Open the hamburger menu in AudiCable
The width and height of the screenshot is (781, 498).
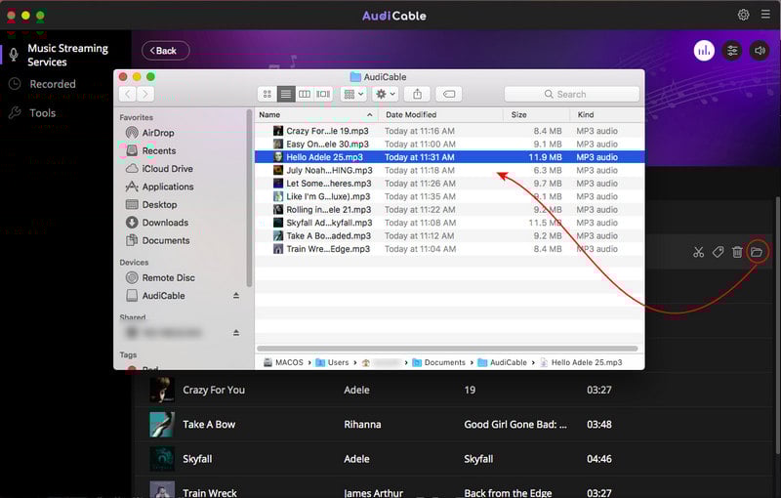765,15
